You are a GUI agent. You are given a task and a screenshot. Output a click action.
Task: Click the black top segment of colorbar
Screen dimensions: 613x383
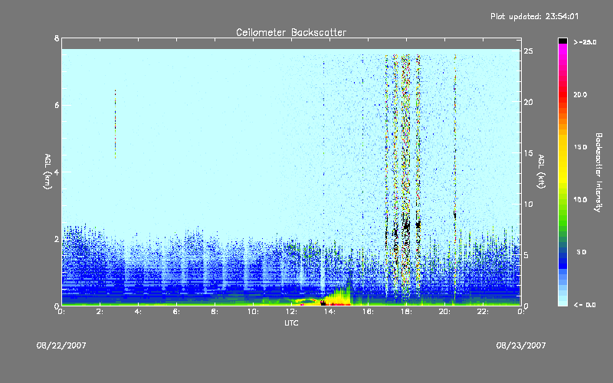[562, 41]
